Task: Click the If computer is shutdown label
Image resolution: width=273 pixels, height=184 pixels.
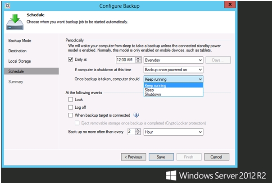Action: (103, 70)
